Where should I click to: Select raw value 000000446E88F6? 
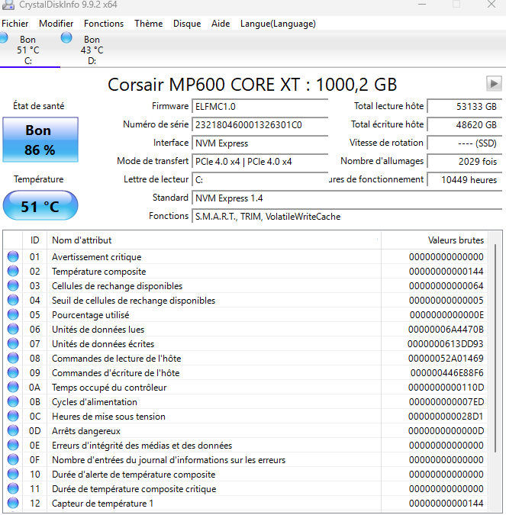click(447, 373)
